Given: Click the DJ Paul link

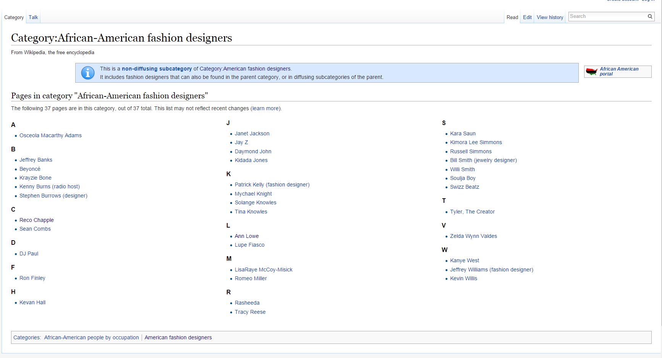Looking at the screenshot, I should click(x=29, y=254).
